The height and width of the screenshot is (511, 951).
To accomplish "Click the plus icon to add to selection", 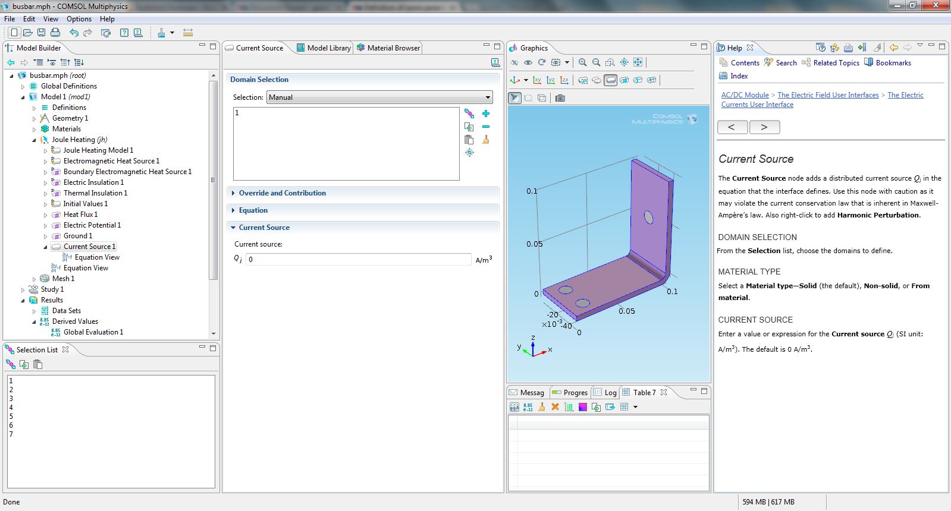I will coord(486,113).
